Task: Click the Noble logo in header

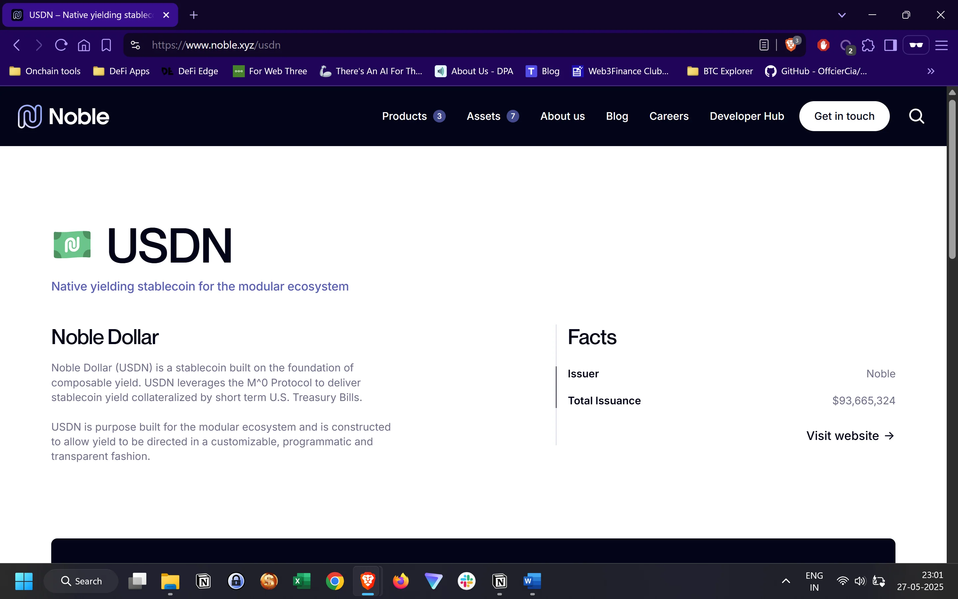Action: (63, 116)
